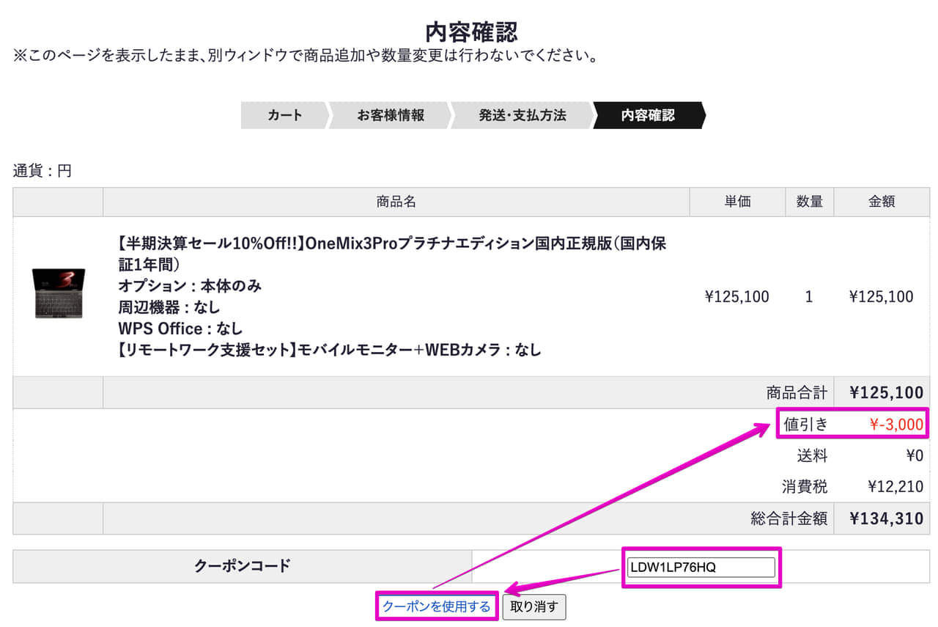Click the quantity value 1 in product row
The height and width of the screenshot is (627, 938).
[x=809, y=297]
